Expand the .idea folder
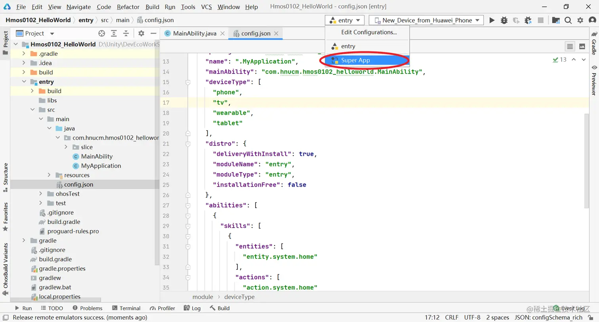Image resolution: width=599 pixels, height=322 pixels. click(24, 63)
